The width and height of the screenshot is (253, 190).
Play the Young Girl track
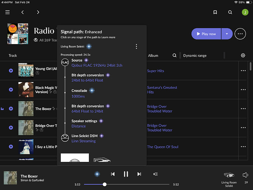click(x=11, y=71)
